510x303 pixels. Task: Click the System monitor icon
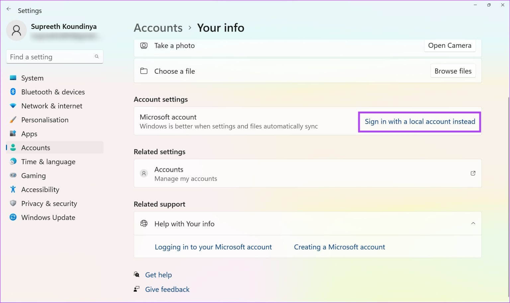coord(13,78)
